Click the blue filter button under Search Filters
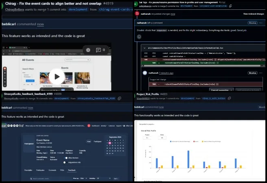The width and height of the screenshot is (267, 183). click(30, 81)
